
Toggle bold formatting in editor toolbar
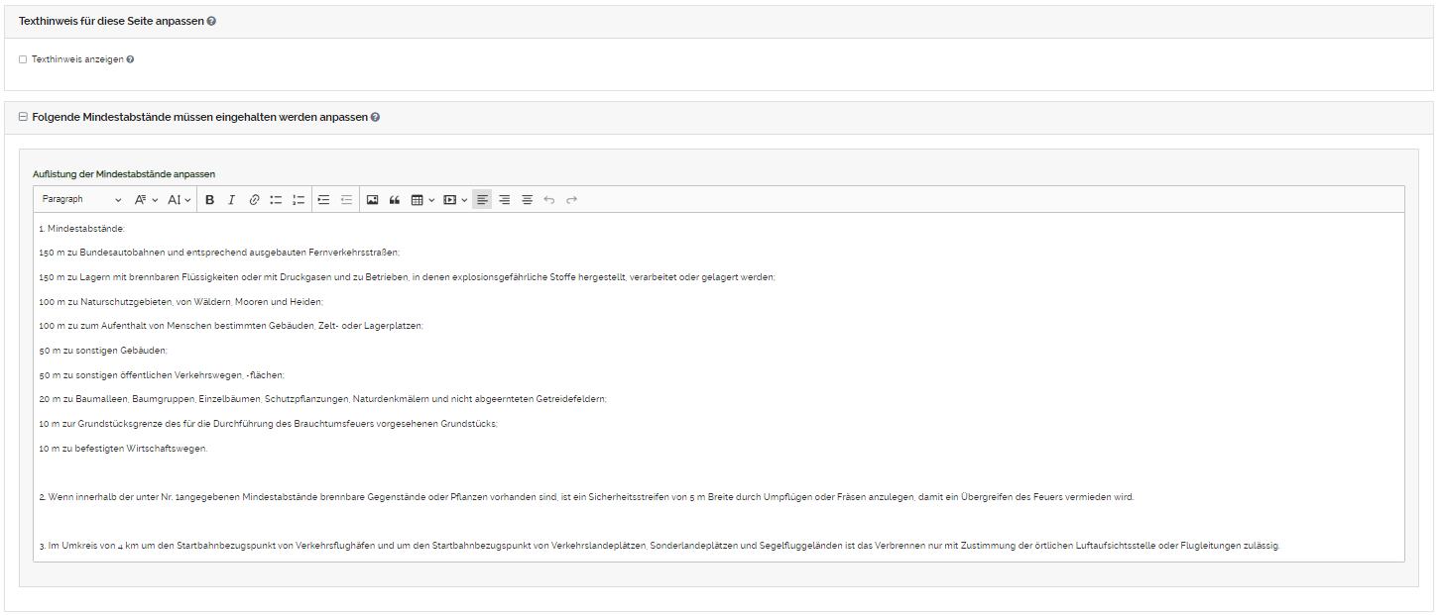(x=209, y=200)
